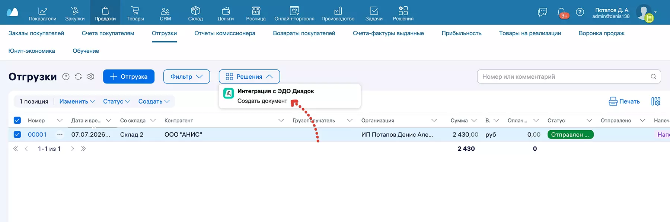The image size is (670, 222).
Task: Open column settings icon beside Печать
Action: 656,101
